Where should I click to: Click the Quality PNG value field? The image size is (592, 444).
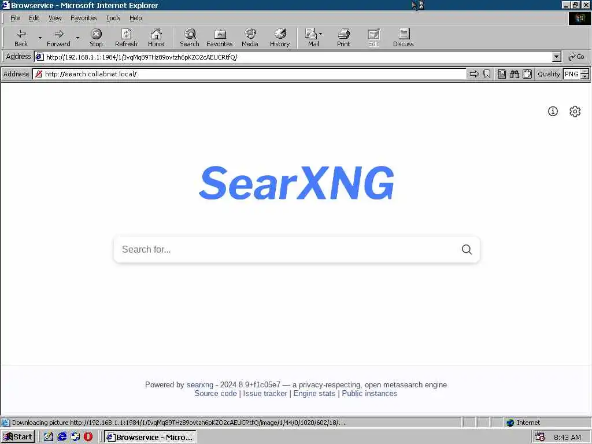pyautogui.click(x=572, y=74)
